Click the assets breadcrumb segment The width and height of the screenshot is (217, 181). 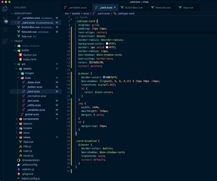coord(76,13)
